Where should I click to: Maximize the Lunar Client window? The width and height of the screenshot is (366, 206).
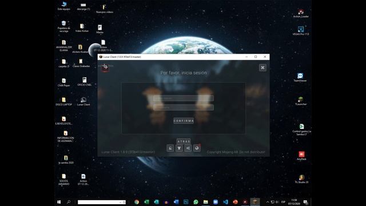[256, 57]
